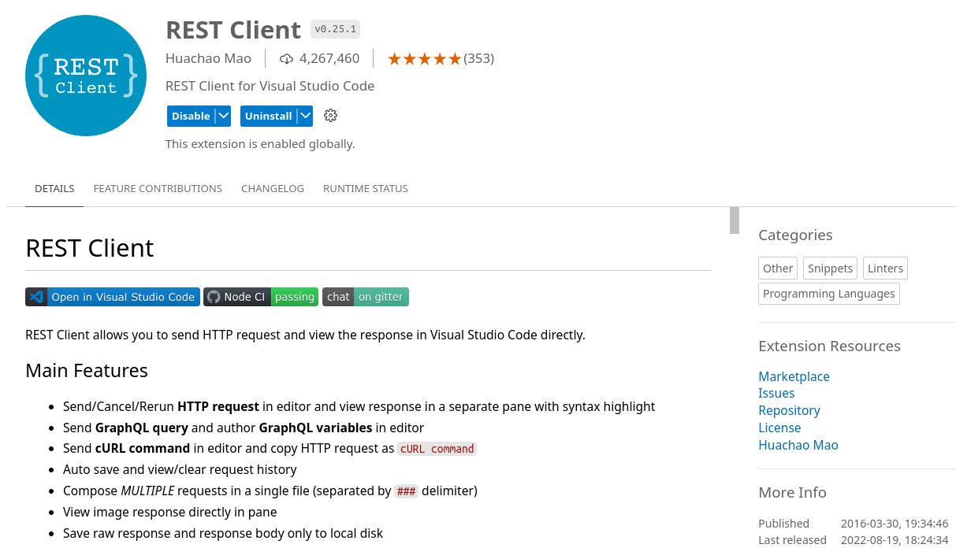The image size is (956, 548).
Task: Click the Open in Visual Studio Code badge
Action: pyautogui.click(x=113, y=297)
